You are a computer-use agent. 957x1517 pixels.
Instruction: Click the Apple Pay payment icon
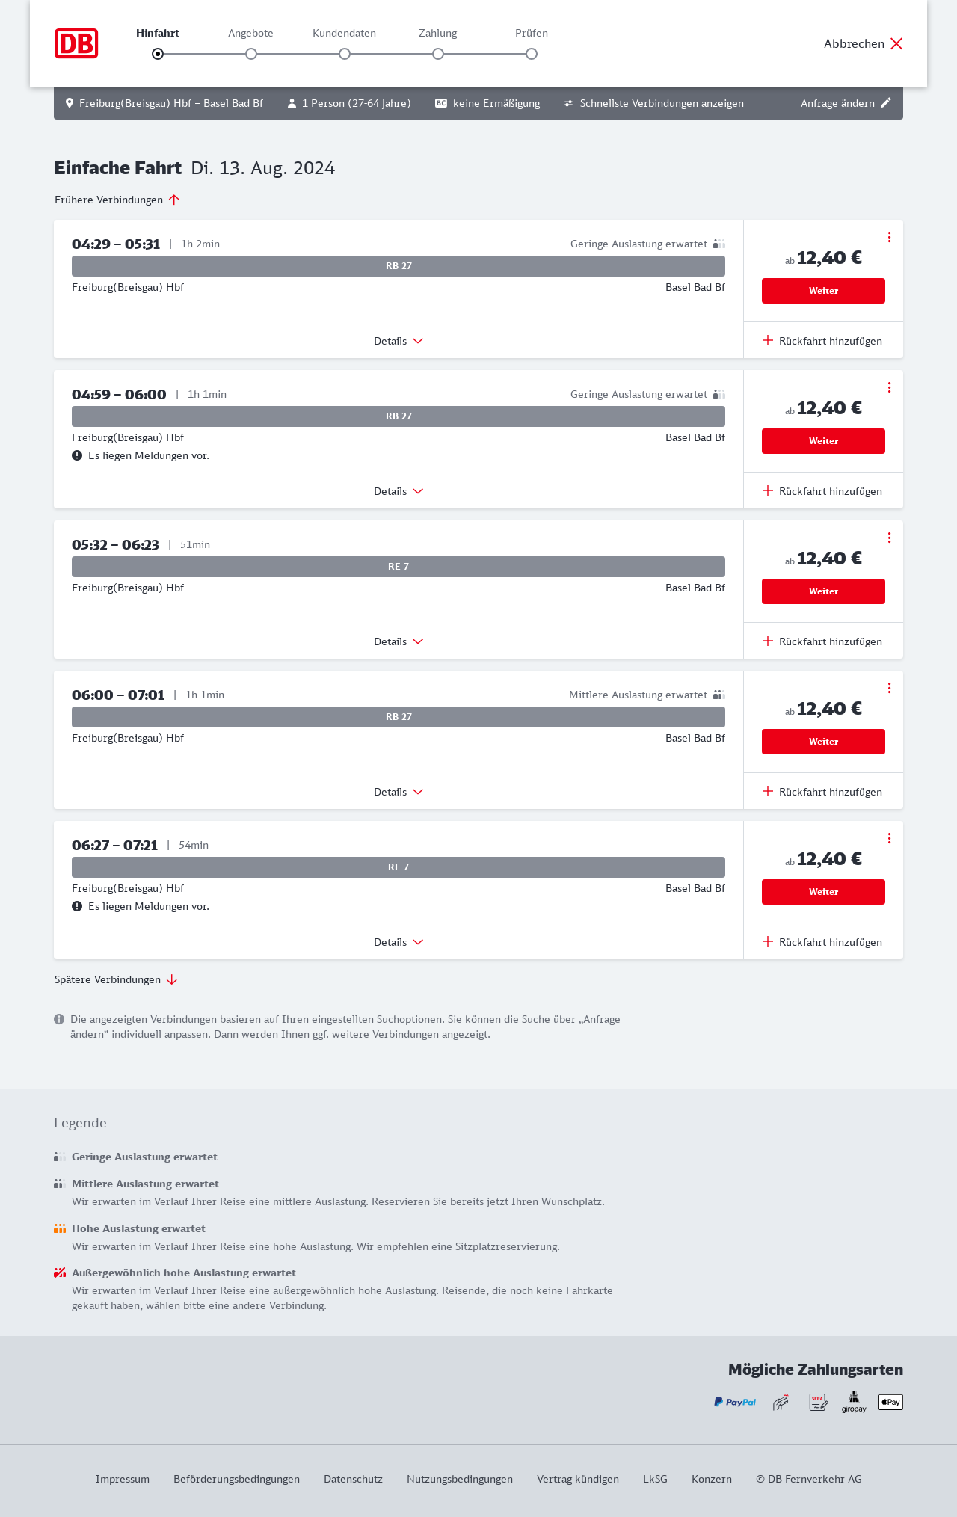pyautogui.click(x=890, y=1402)
